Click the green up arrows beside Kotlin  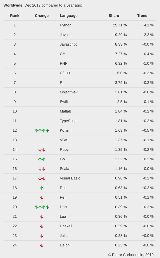42,131
